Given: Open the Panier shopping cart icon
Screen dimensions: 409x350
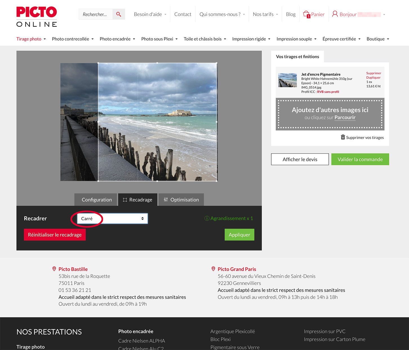Looking at the screenshot, I should (x=306, y=14).
